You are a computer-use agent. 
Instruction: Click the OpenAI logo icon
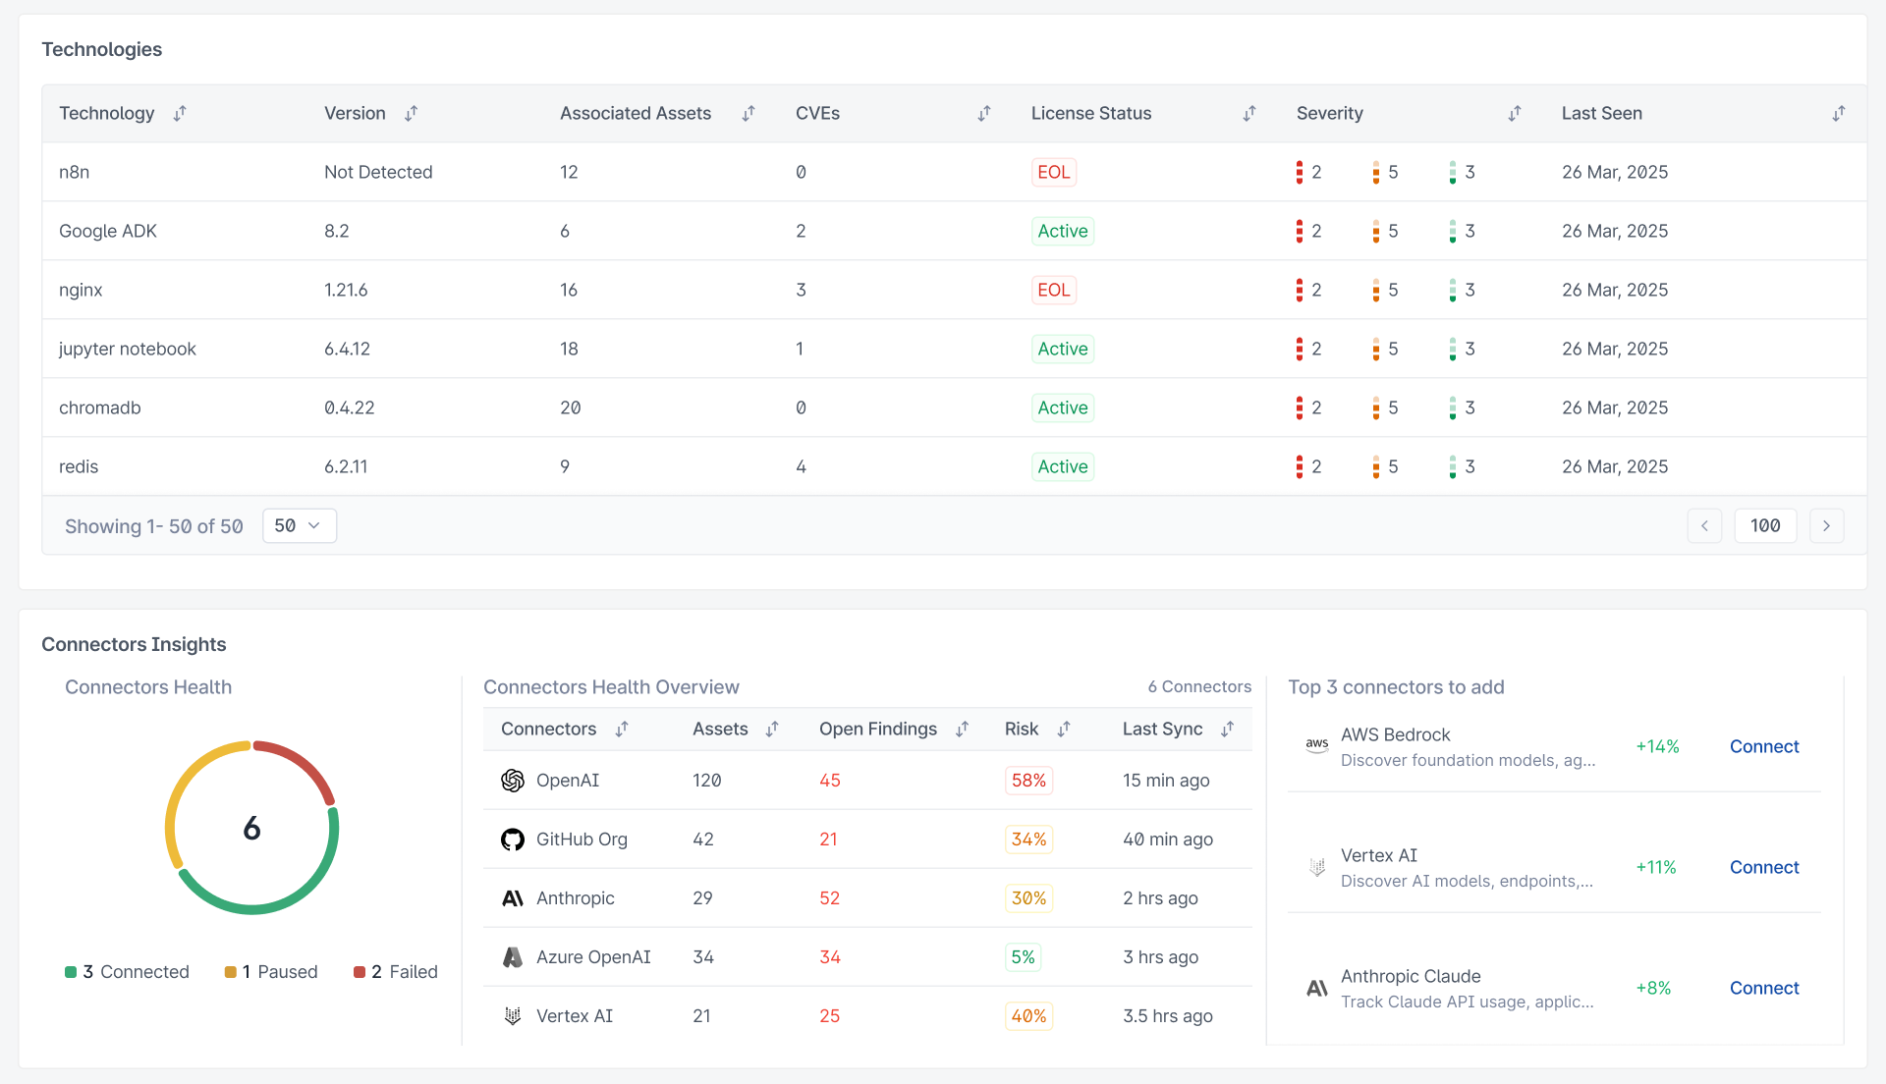pyautogui.click(x=513, y=781)
